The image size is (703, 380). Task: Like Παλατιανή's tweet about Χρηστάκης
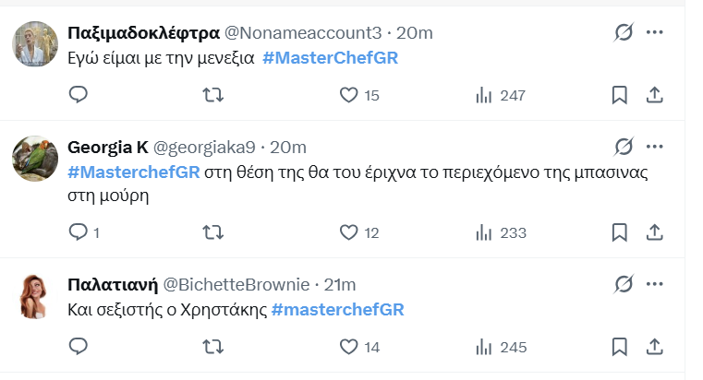349,347
